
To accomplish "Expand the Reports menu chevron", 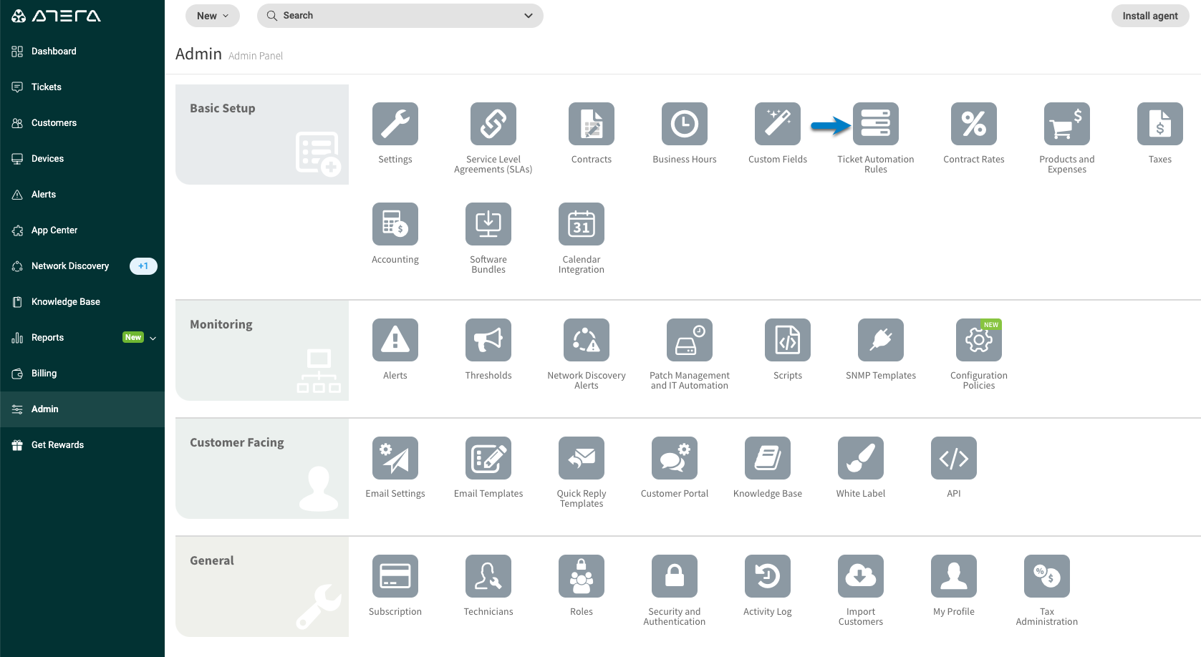I will tap(153, 338).
